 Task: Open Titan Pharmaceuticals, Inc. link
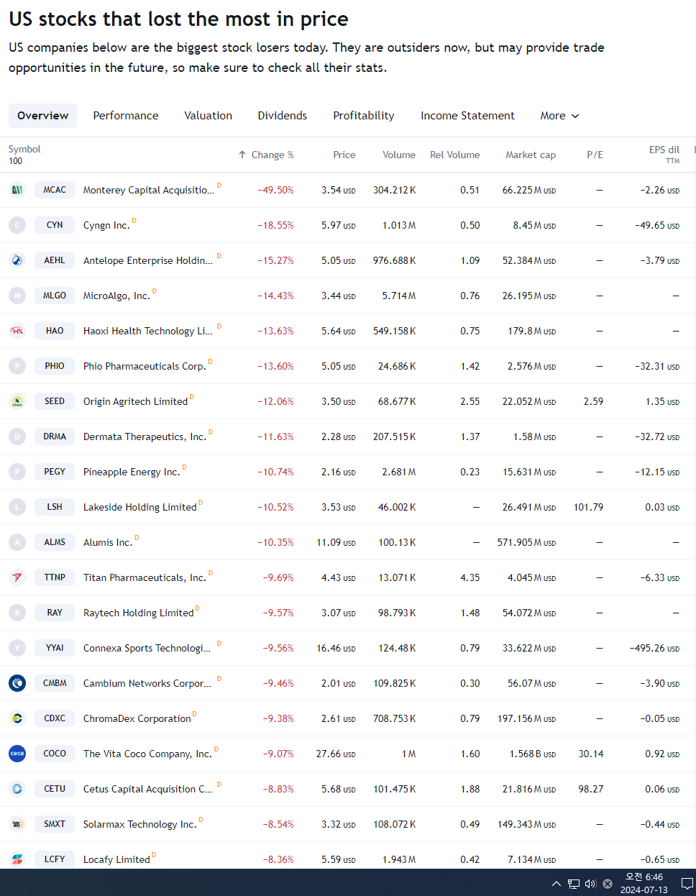145,577
